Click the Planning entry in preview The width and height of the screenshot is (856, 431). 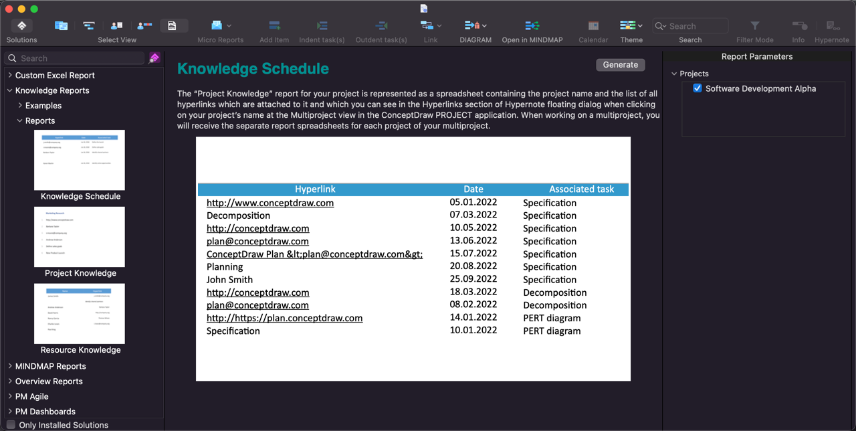(x=225, y=266)
